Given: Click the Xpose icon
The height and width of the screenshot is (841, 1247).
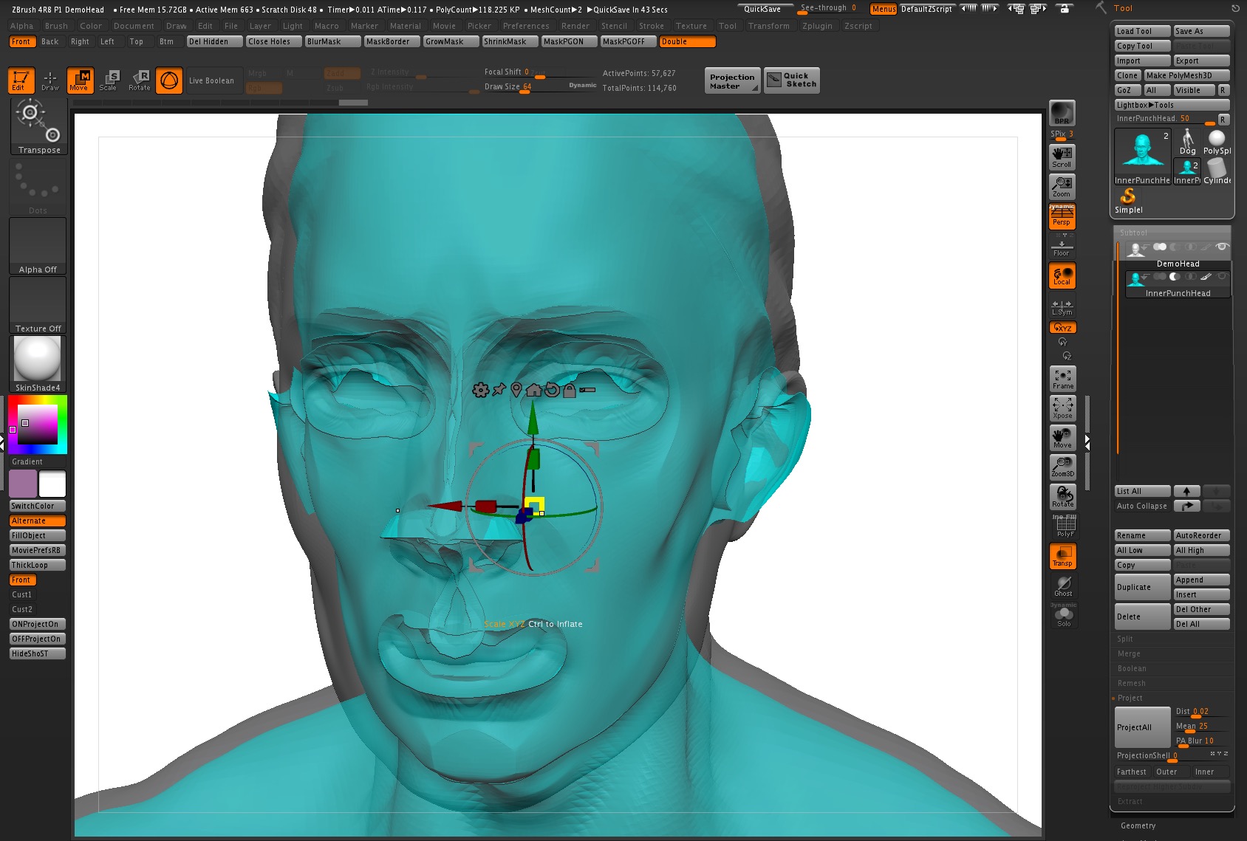Looking at the screenshot, I should click(1062, 408).
